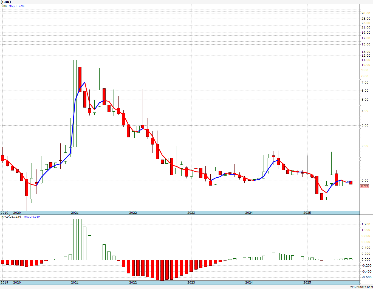Click the 28.00 price axis label

(x=366, y=13)
